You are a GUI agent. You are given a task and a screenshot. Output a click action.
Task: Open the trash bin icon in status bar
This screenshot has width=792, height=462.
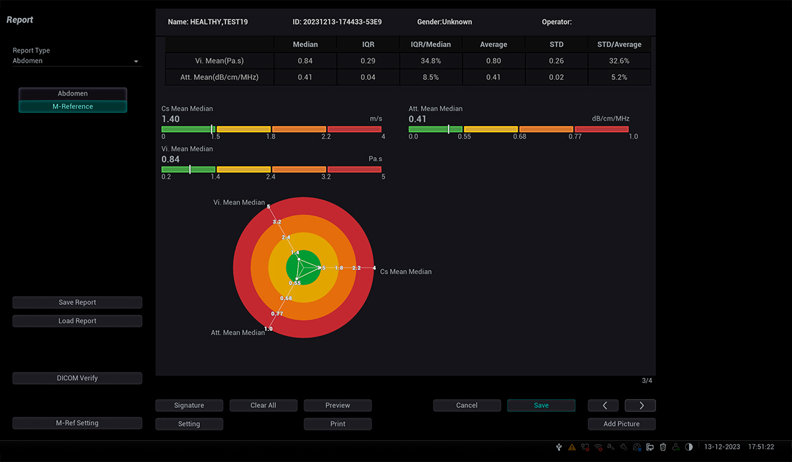pyautogui.click(x=663, y=447)
